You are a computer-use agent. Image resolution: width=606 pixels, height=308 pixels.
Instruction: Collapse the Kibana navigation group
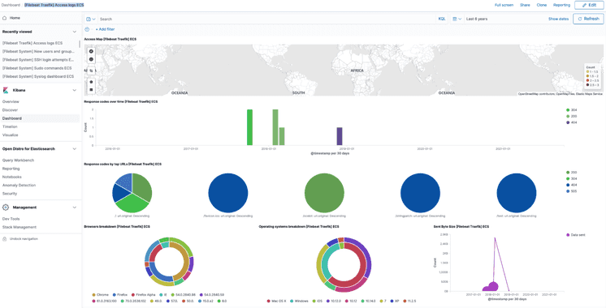click(x=75, y=90)
